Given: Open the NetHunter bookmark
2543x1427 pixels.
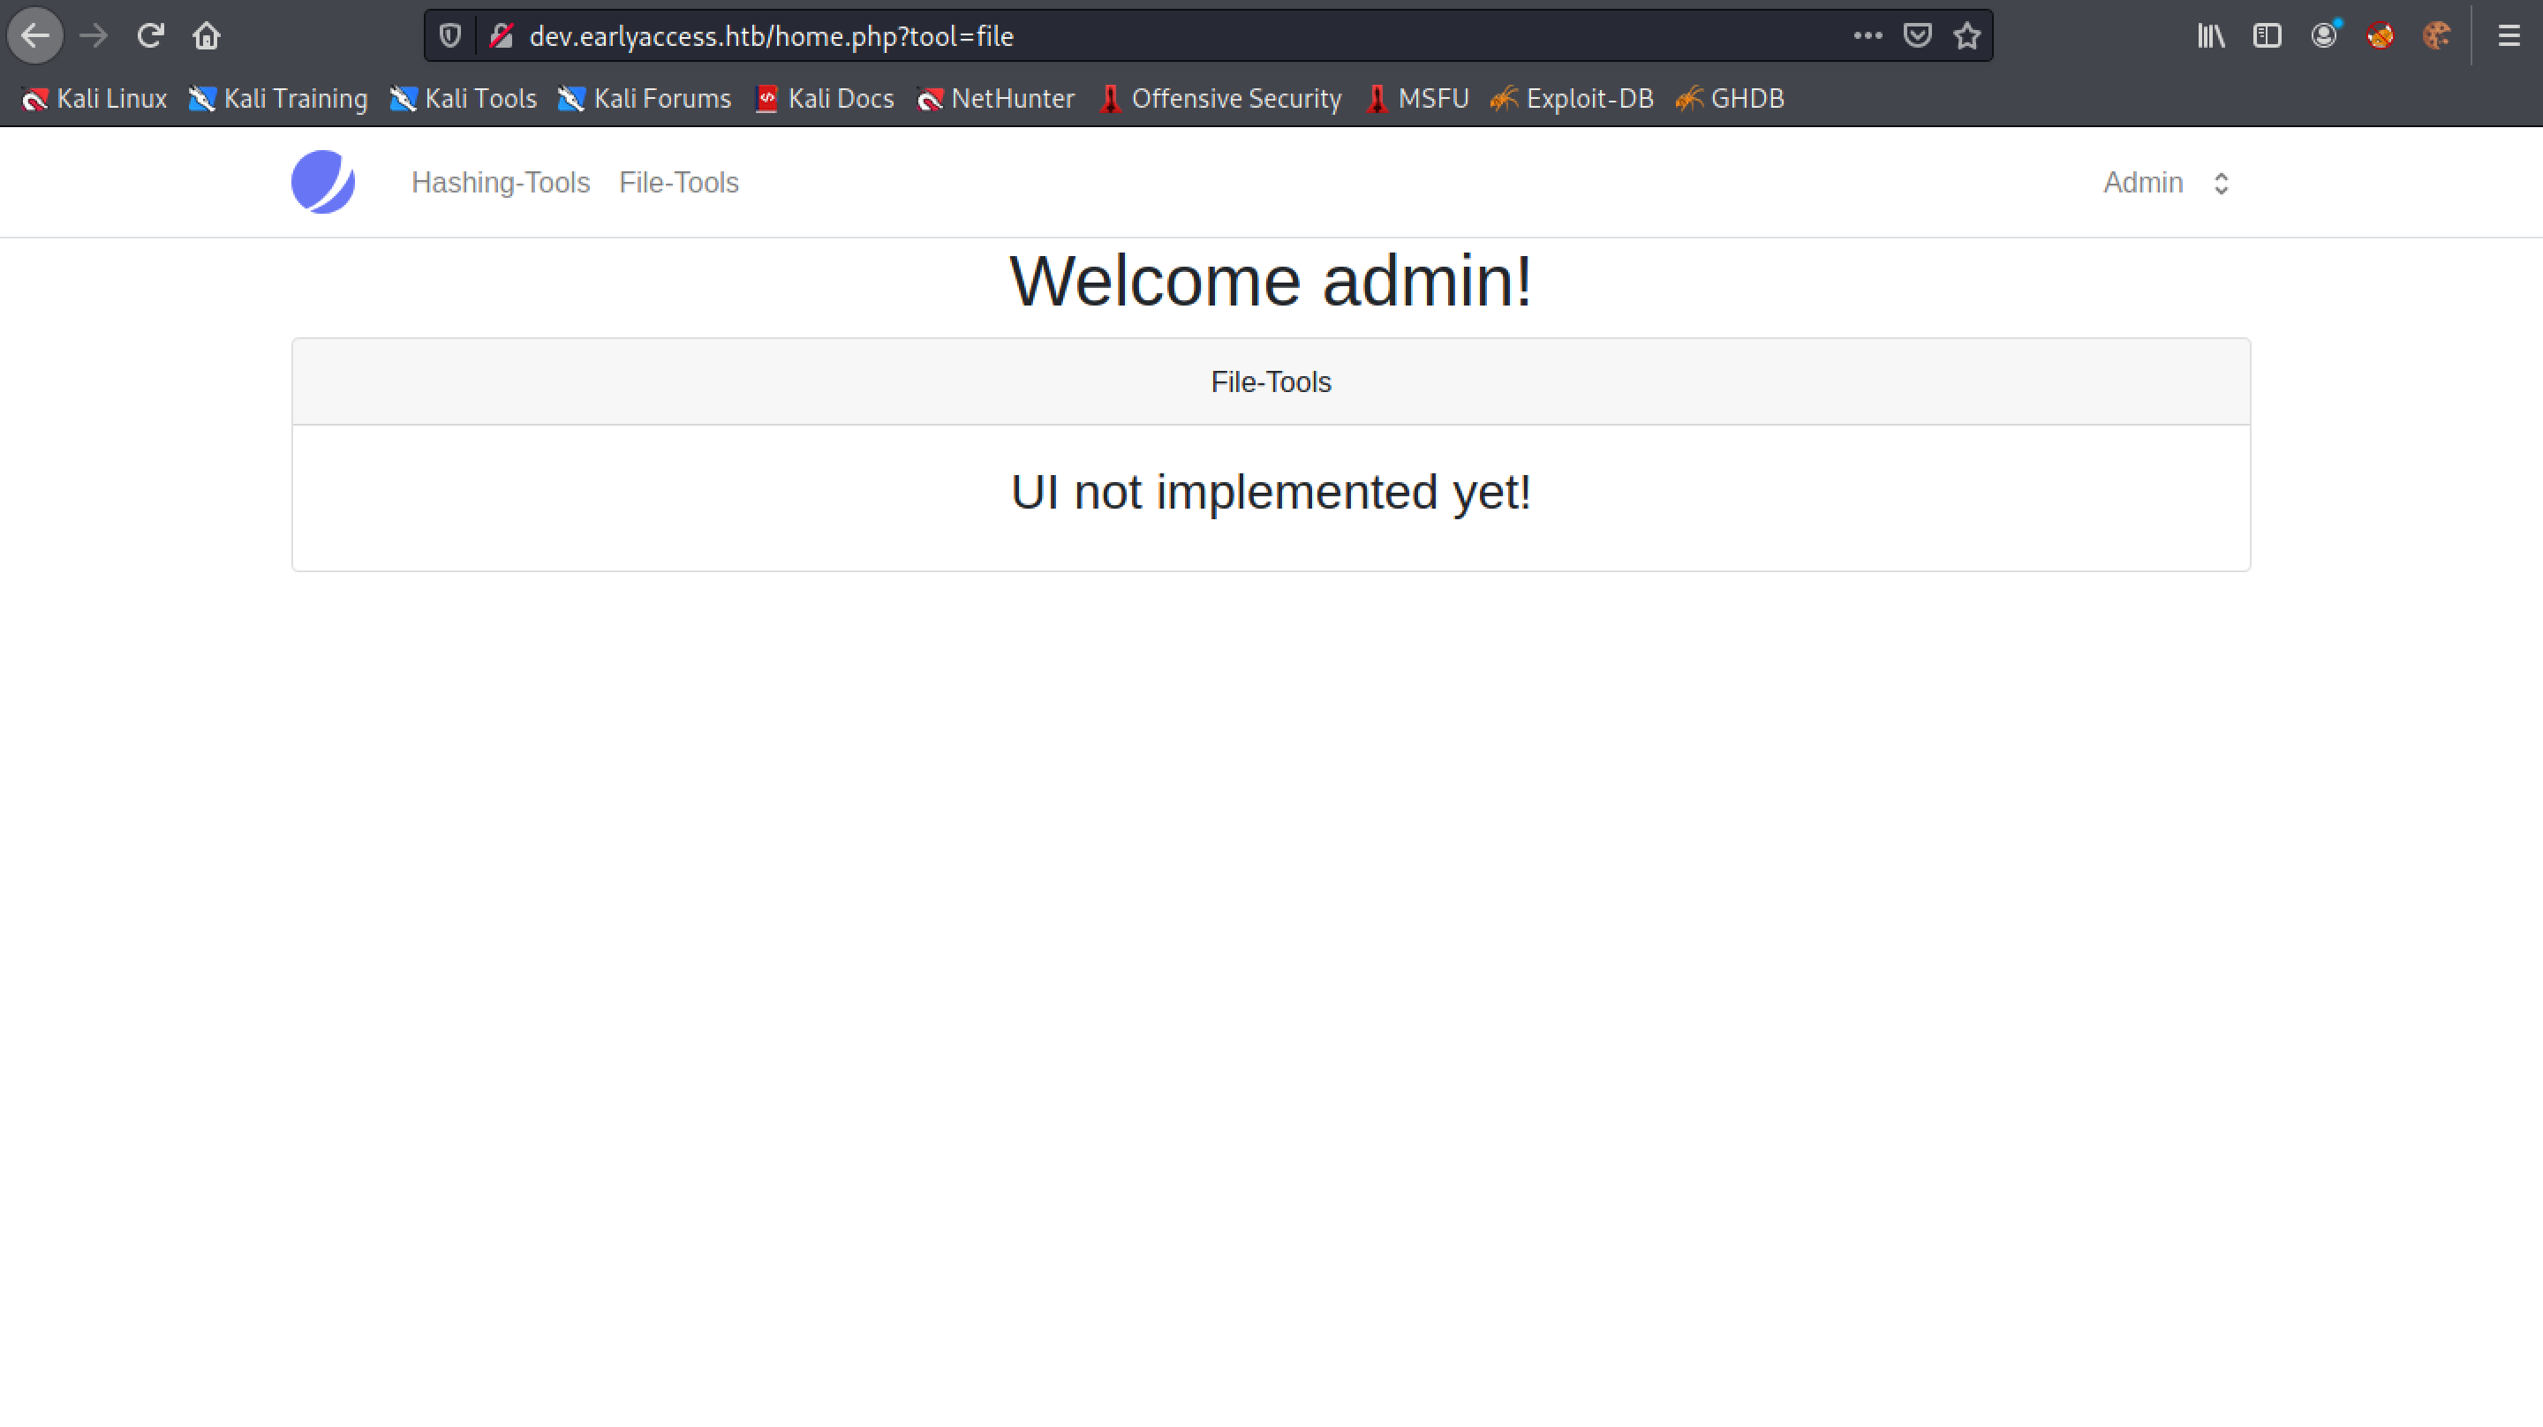Looking at the screenshot, I should coord(995,99).
